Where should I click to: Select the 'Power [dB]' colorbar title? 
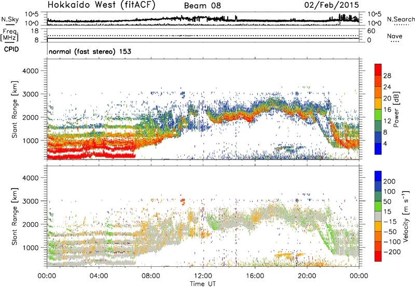coord(396,109)
